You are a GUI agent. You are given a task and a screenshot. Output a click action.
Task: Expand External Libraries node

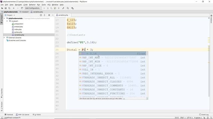tap(4, 37)
